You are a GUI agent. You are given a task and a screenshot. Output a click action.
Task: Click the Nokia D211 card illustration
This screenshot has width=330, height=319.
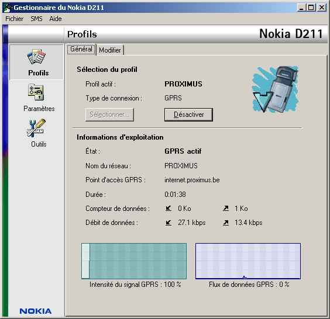tap(276, 89)
